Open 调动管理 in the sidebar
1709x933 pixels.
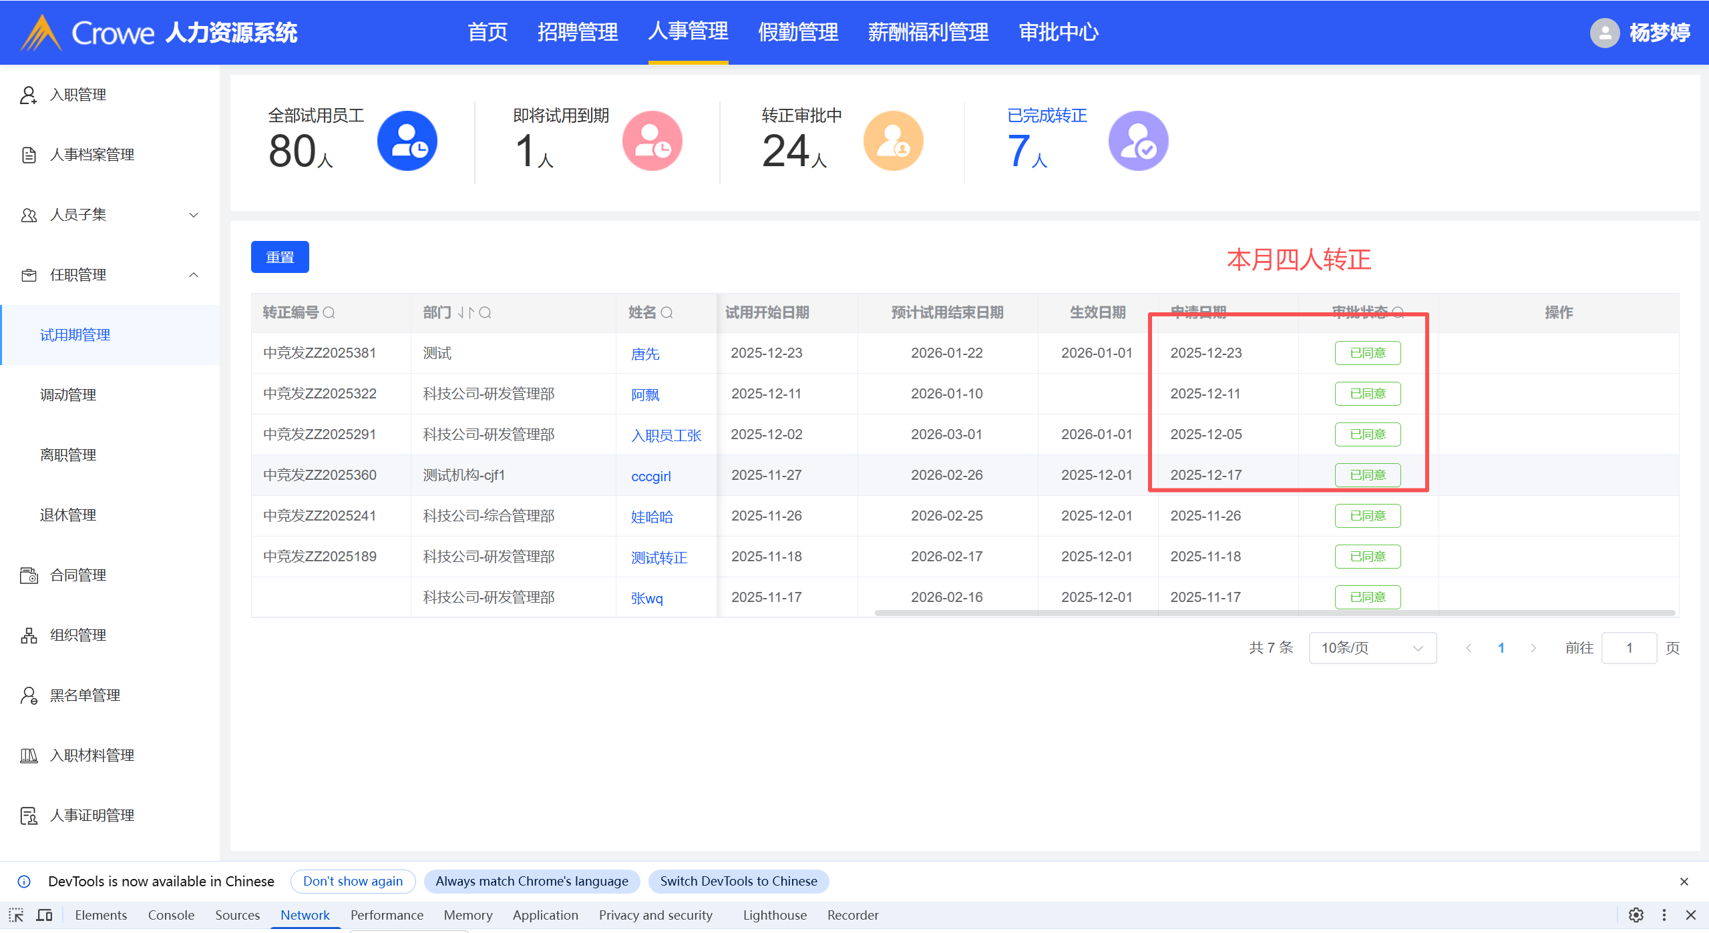click(68, 395)
